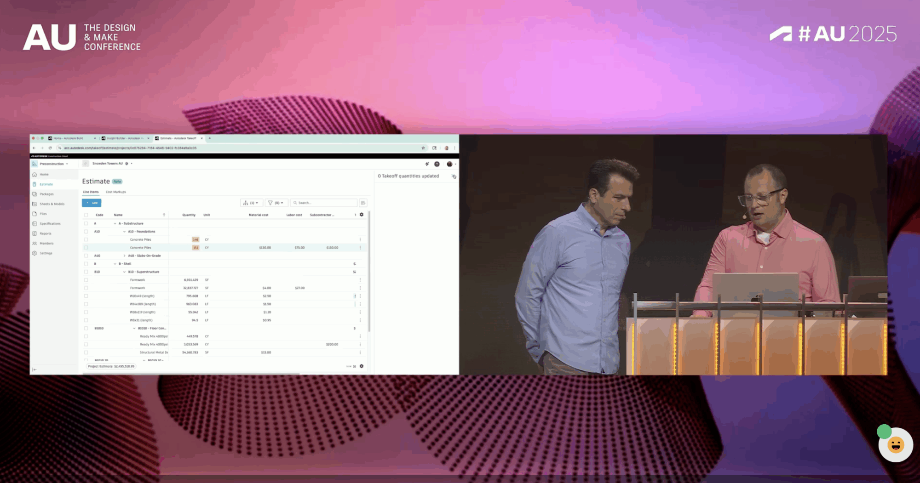
Task: Open the Preconstruction product icon
Action: point(34,164)
